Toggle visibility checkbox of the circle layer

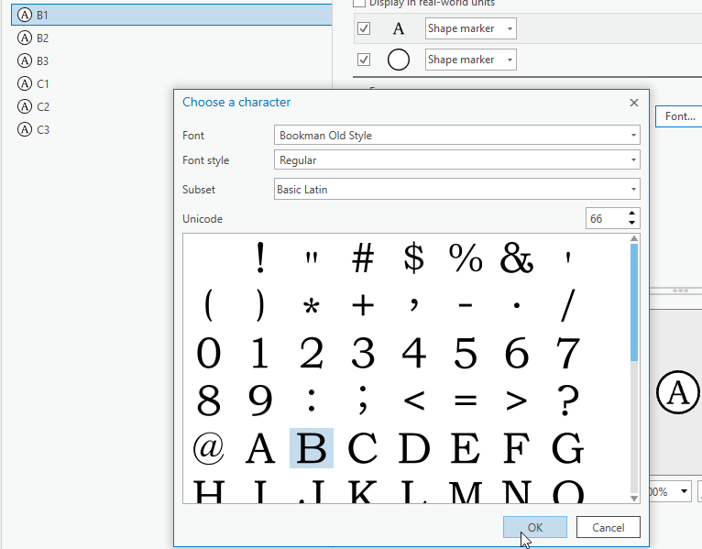tap(364, 60)
